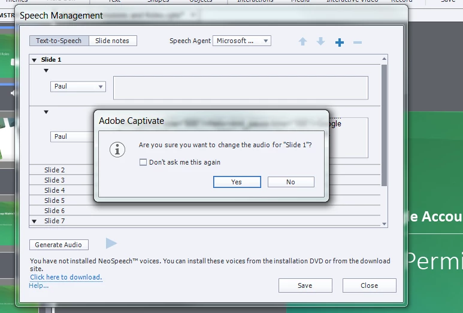463x313 pixels.
Task: Open the 'Click here to download.' link
Action: pyautogui.click(x=66, y=277)
